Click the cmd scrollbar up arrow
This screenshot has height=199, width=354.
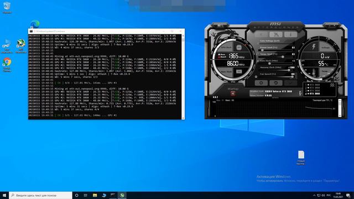[x=183, y=35]
